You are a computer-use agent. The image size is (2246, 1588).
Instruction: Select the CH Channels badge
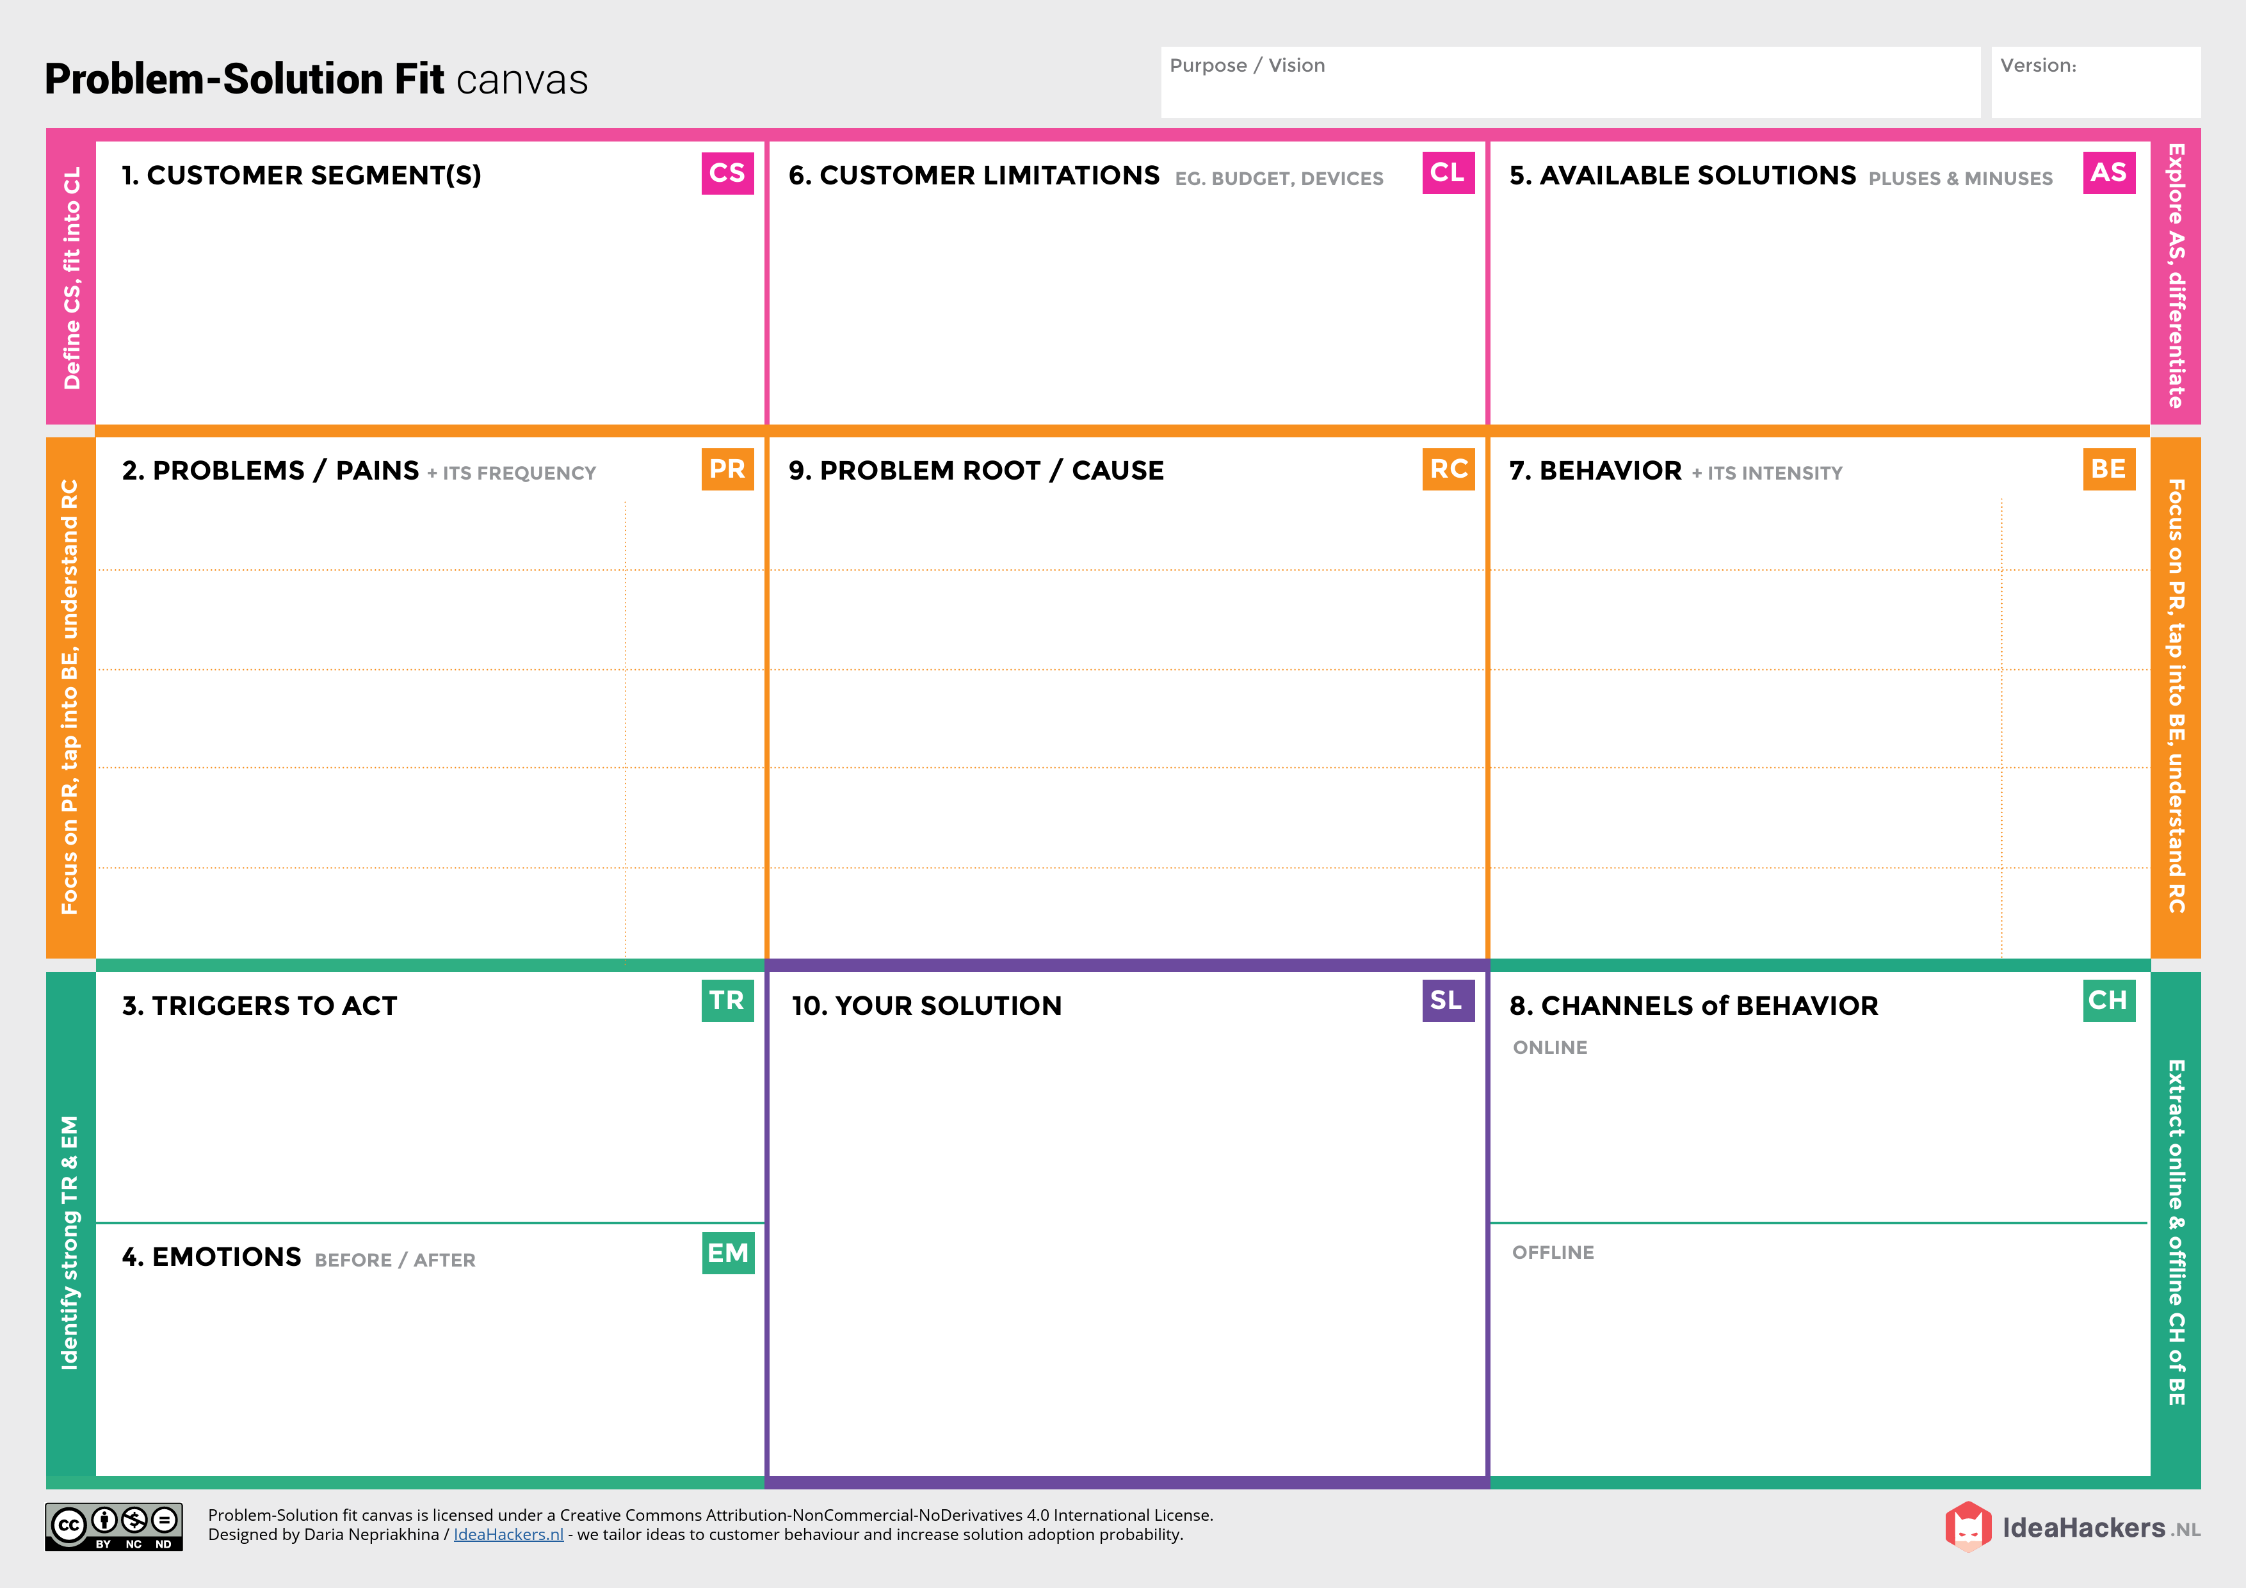click(x=2111, y=1001)
